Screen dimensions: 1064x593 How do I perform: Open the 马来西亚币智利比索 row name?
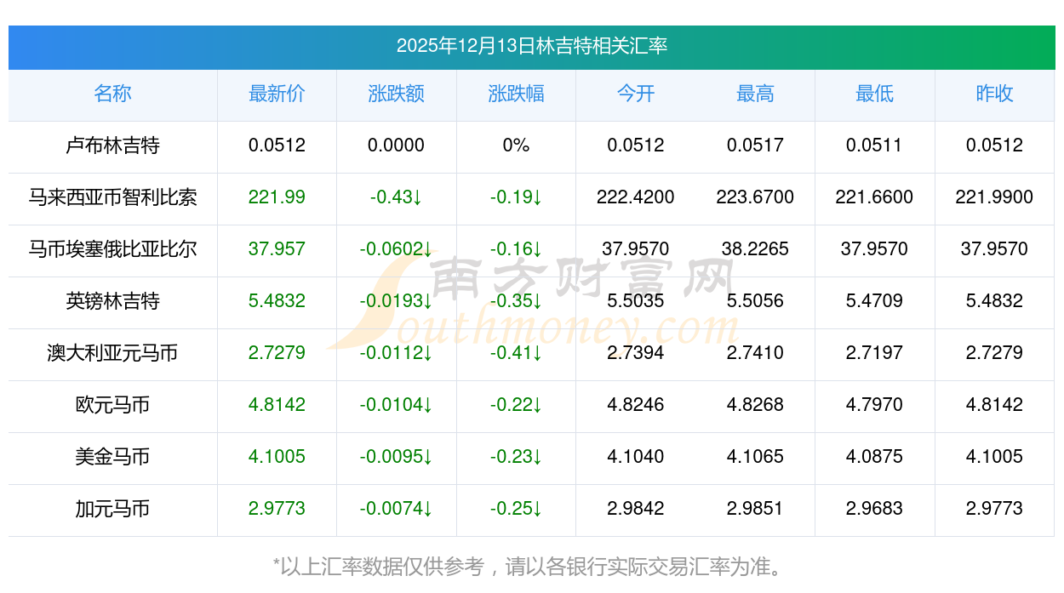(112, 197)
